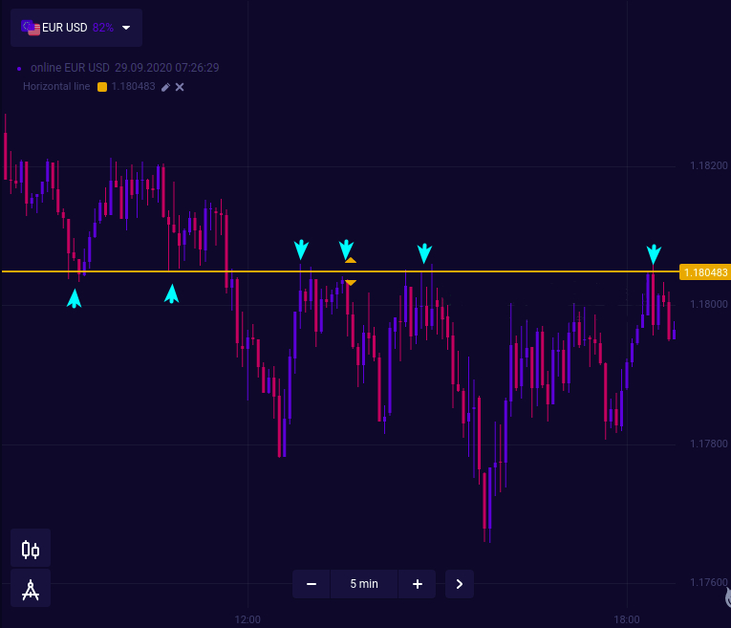Click the 5 min timeframe label
The image size is (731, 628).
(364, 584)
